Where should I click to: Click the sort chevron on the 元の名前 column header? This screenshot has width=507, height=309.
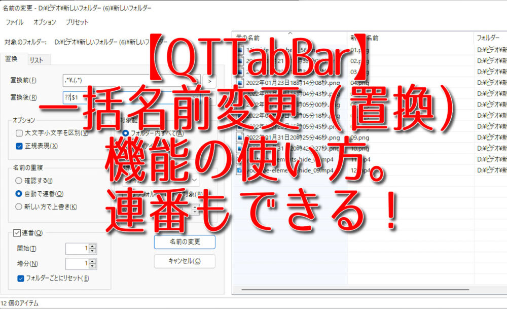[288, 35]
